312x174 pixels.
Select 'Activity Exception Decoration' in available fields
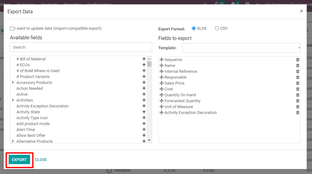pos(42,106)
